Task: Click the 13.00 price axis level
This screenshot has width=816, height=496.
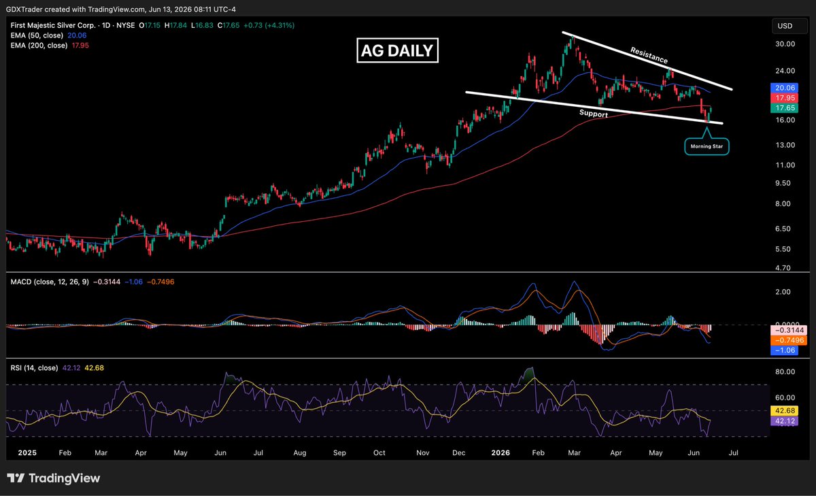Action: point(786,145)
